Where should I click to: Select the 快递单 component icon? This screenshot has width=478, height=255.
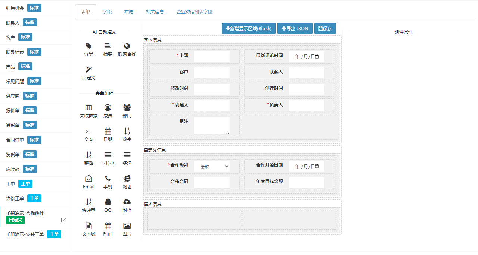(89, 202)
